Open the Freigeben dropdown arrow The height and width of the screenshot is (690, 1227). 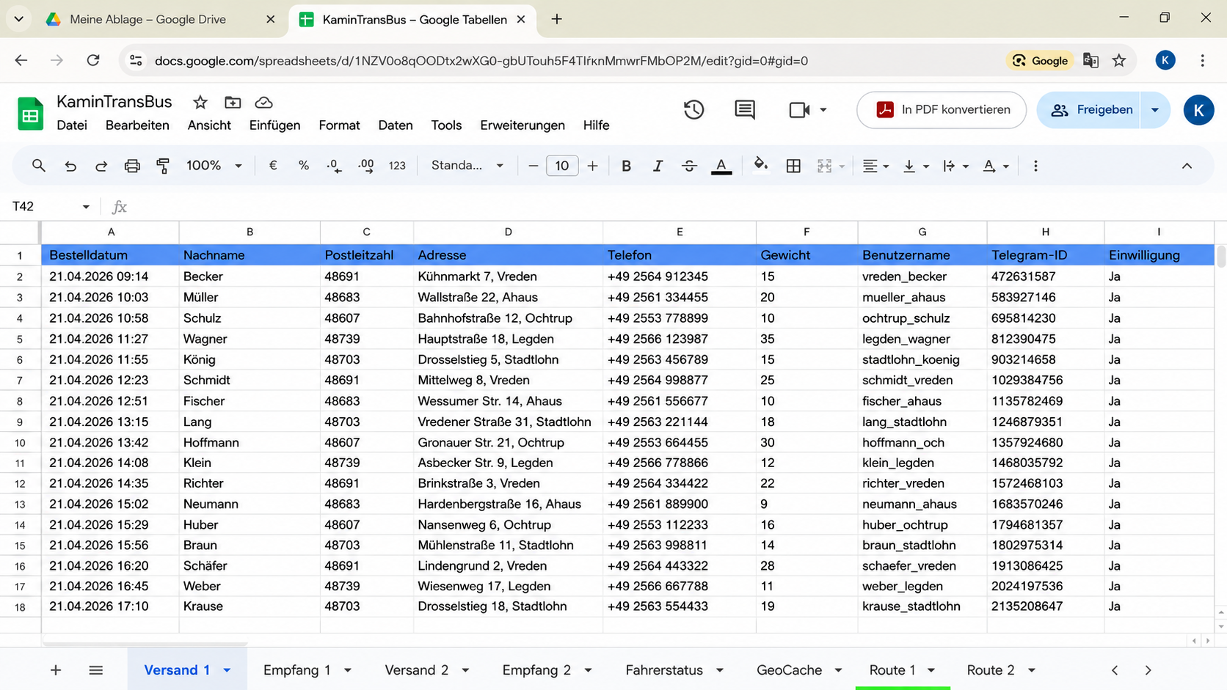pyautogui.click(x=1155, y=110)
